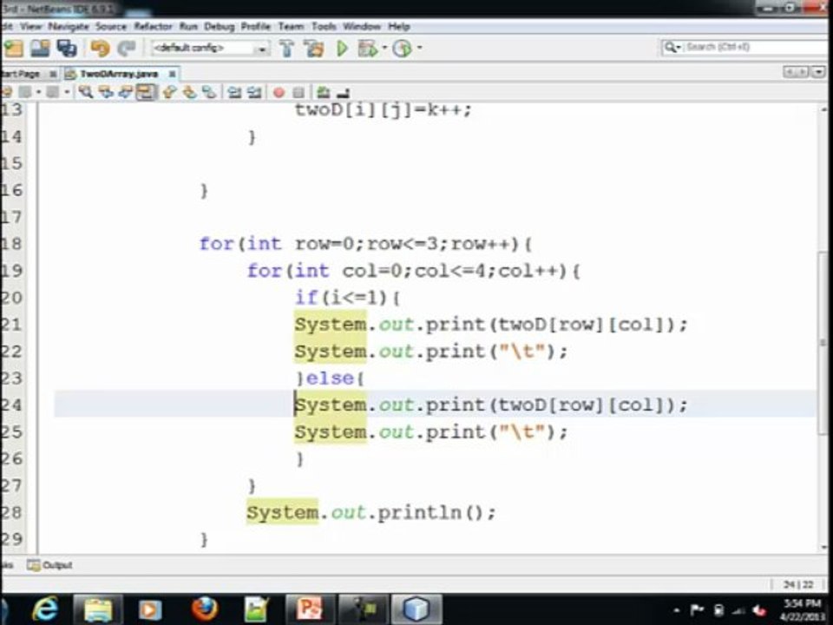Place cursor on the 'if(i<=1){' line

pyautogui.click(x=347, y=298)
